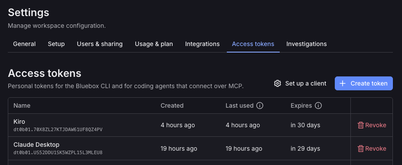This screenshot has height=165, width=402.
Task: Click the Create token button
Action: [363, 83]
